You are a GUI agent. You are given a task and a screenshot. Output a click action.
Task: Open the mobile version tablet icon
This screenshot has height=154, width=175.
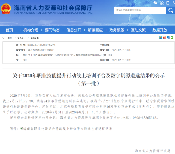click(x=168, y=3)
